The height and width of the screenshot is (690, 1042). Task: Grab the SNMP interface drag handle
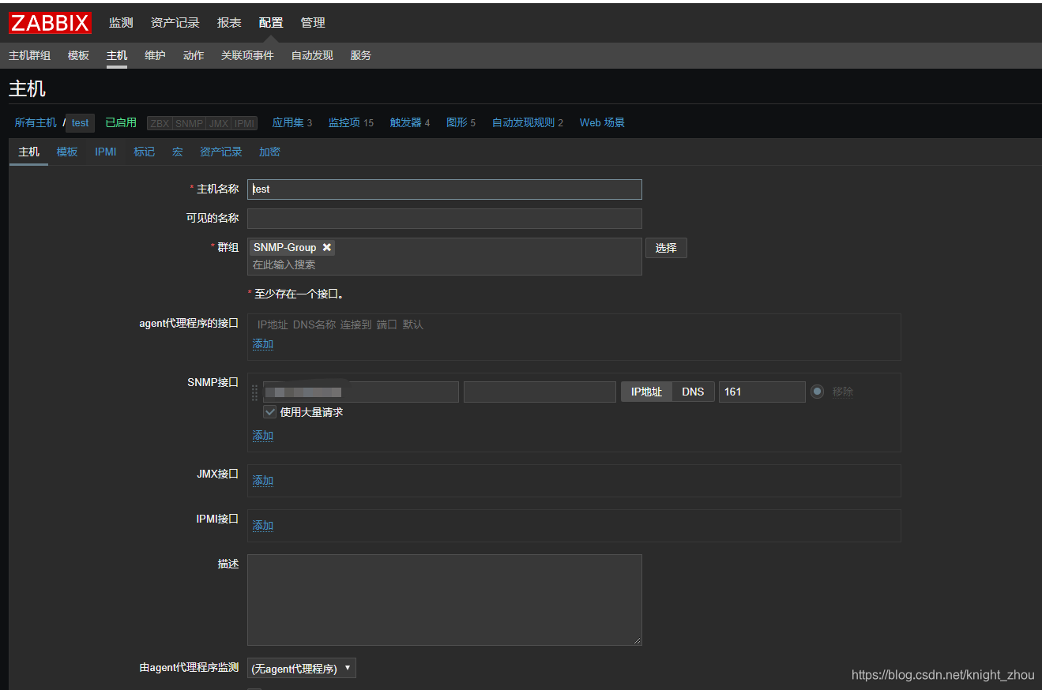click(x=254, y=392)
